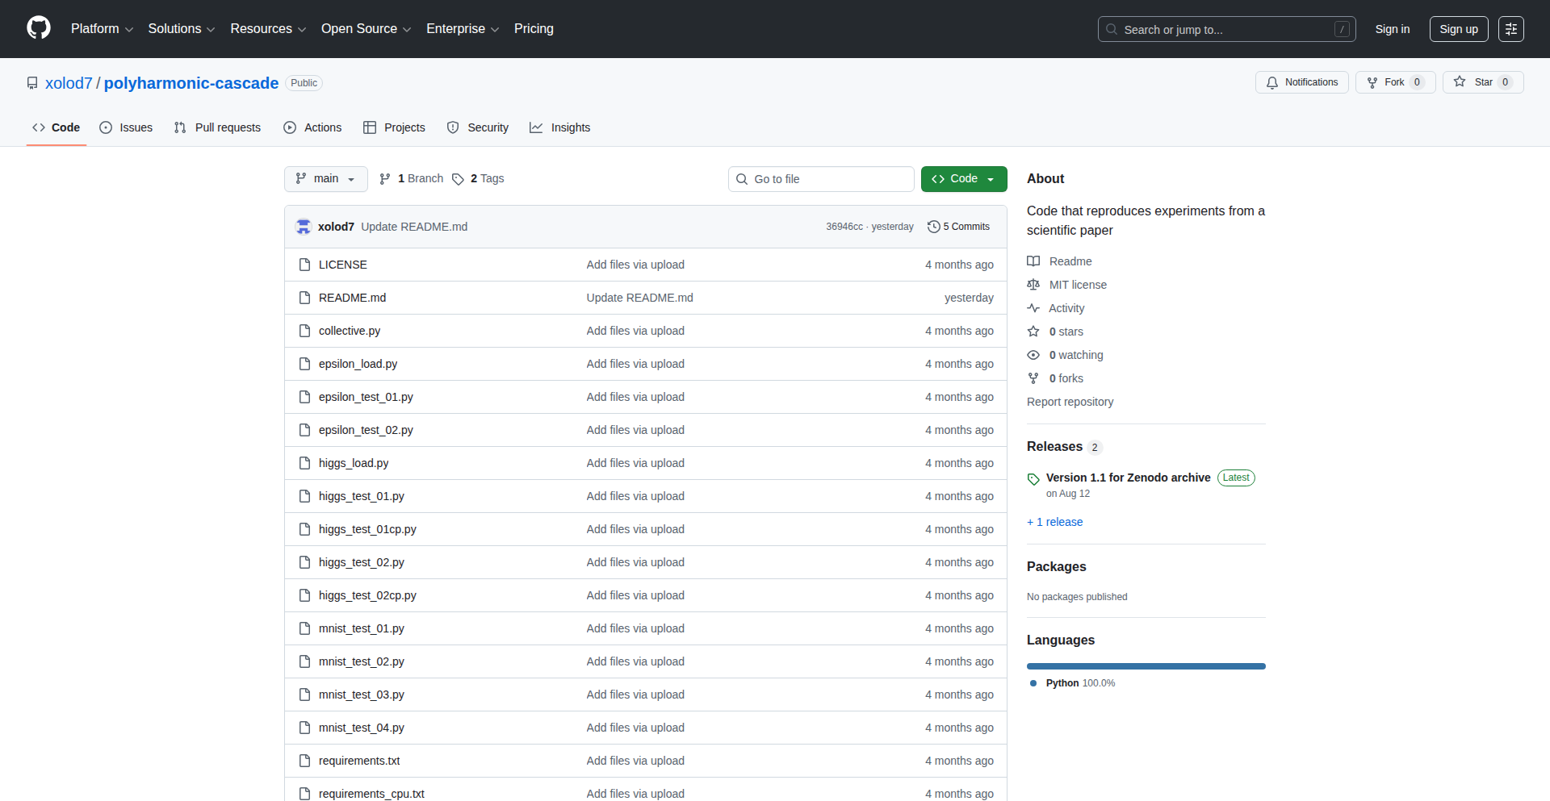Click the file icon next to LICENSE

coord(304,265)
